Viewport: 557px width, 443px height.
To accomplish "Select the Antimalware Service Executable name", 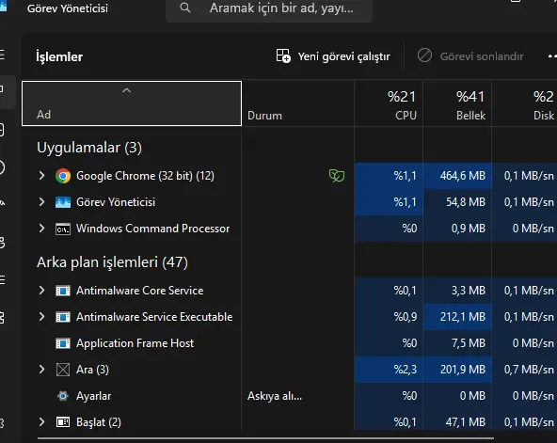I will tap(154, 317).
